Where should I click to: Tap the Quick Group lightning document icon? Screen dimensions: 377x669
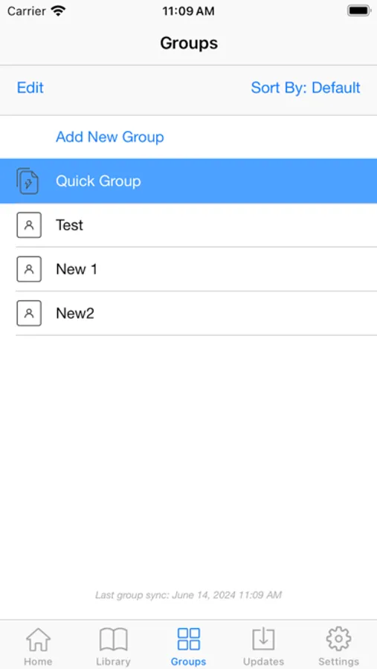point(28,181)
